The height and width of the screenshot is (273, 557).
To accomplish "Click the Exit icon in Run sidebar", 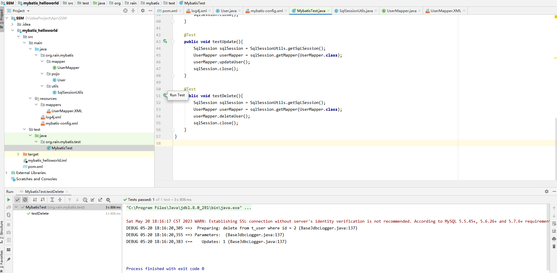I will tap(9, 240).
